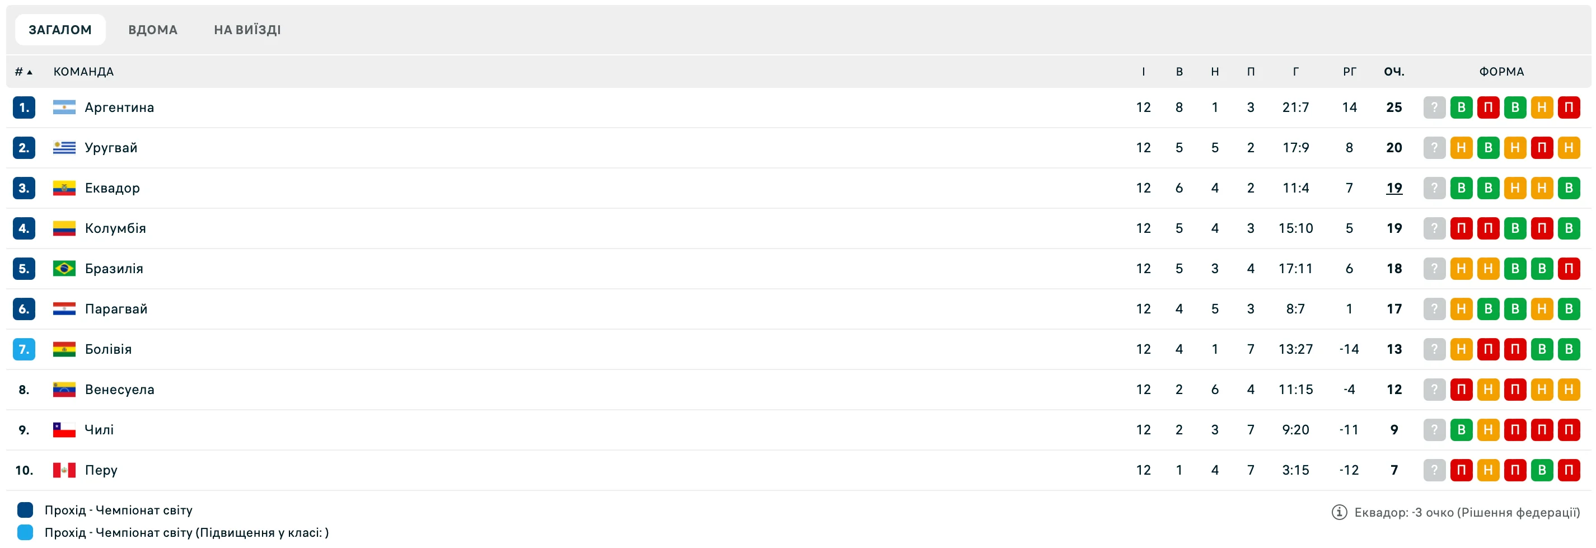Click the Argentina flag icon
The height and width of the screenshot is (548, 1596).
click(x=64, y=107)
